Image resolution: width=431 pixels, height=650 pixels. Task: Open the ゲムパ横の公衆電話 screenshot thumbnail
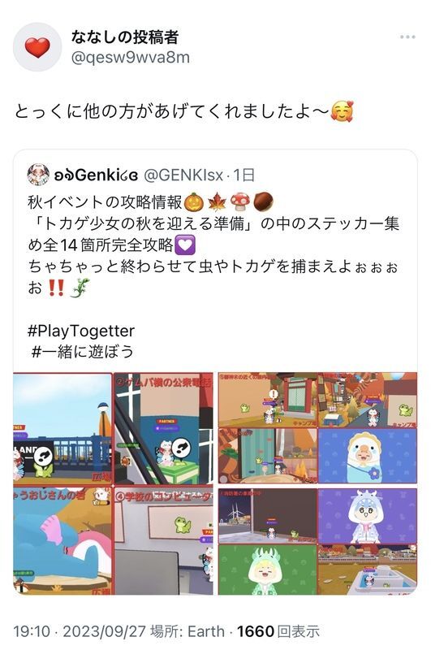[163, 429]
